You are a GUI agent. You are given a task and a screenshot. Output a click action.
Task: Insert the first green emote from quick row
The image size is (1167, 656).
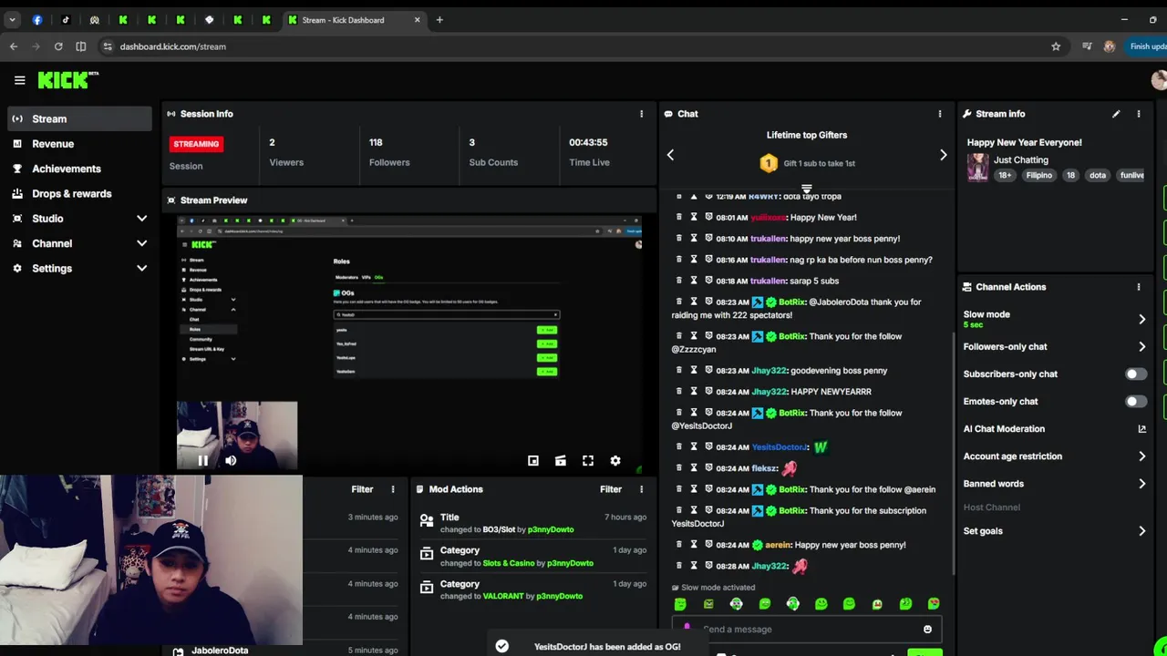coord(680,604)
